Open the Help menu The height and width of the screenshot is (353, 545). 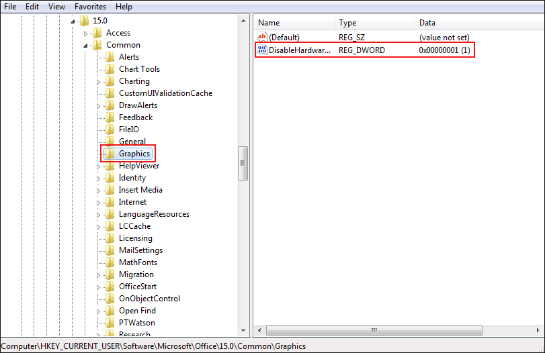[x=124, y=7]
